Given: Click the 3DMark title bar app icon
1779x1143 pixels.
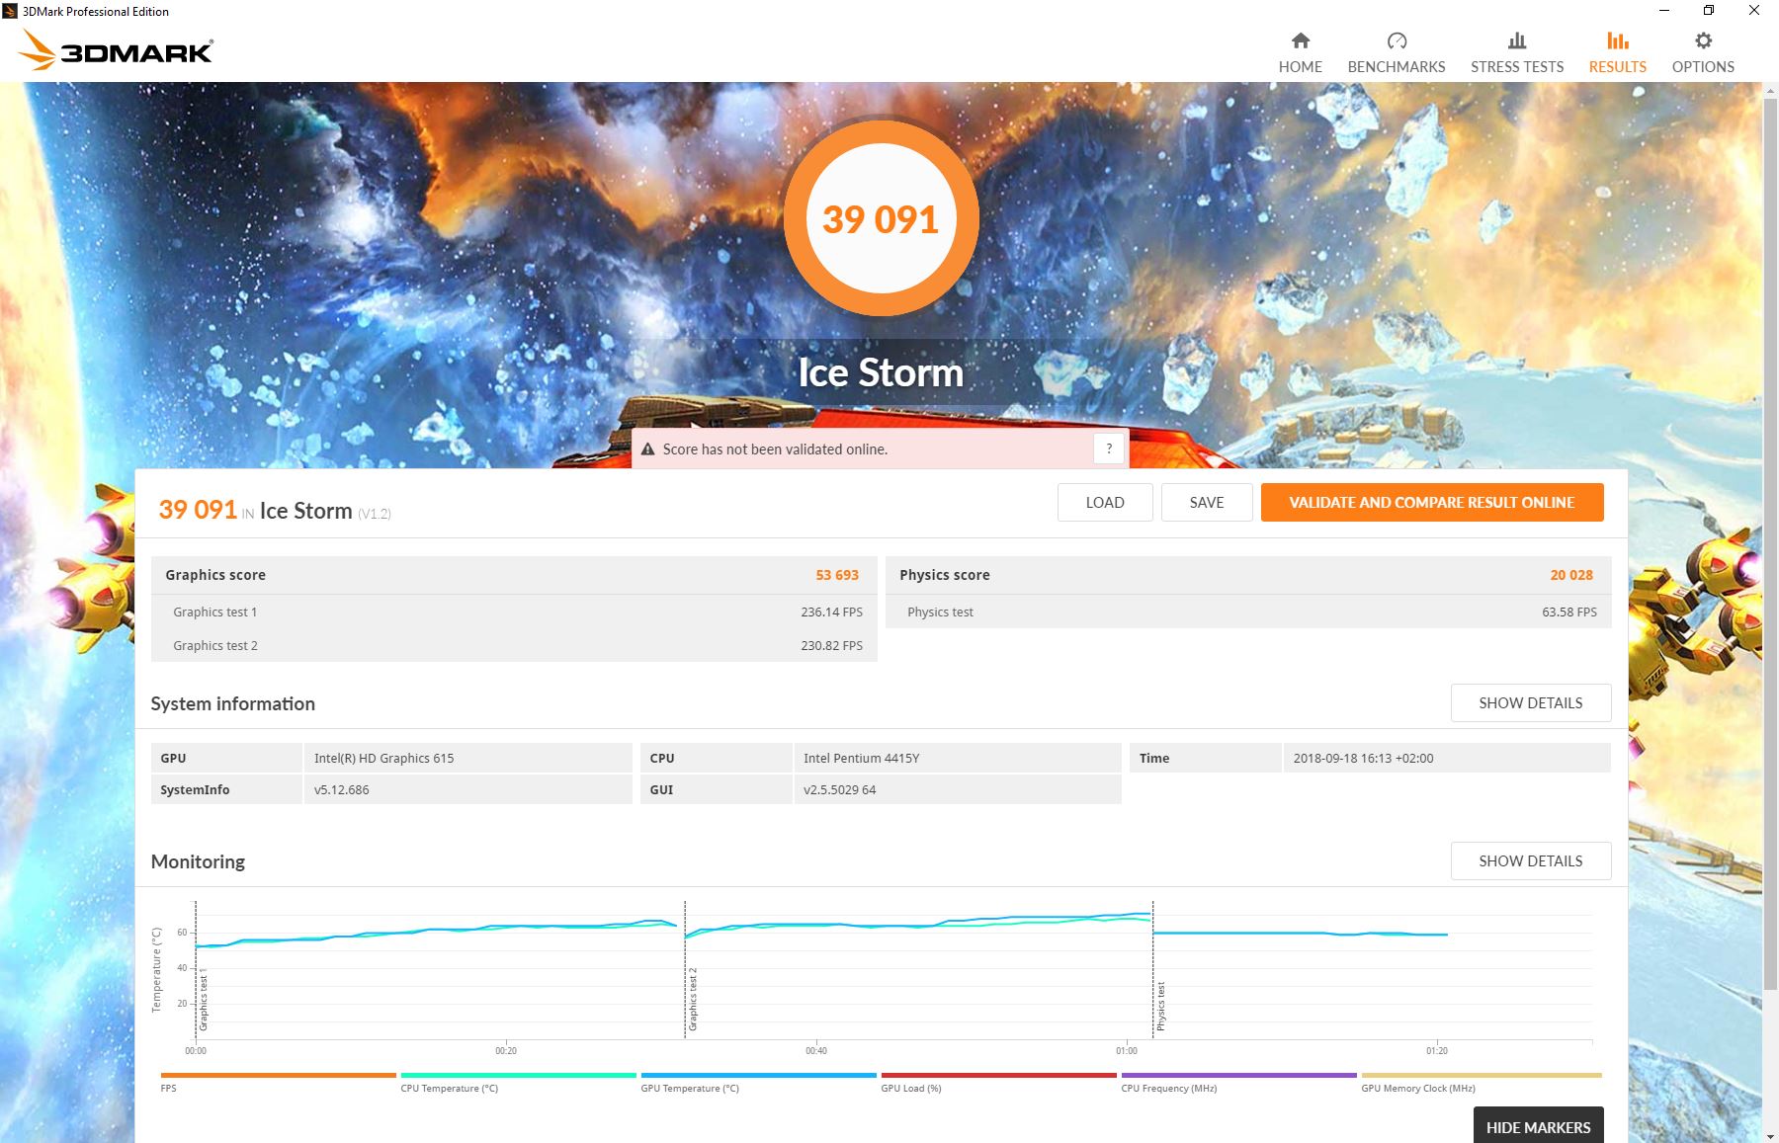Looking at the screenshot, I should [x=10, y=11].
